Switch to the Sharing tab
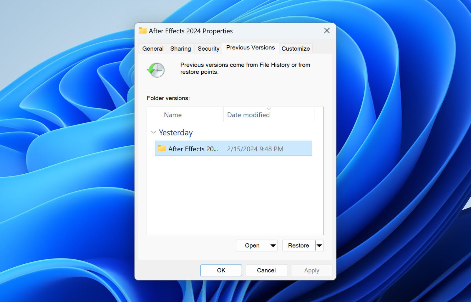 pos(180,48)
